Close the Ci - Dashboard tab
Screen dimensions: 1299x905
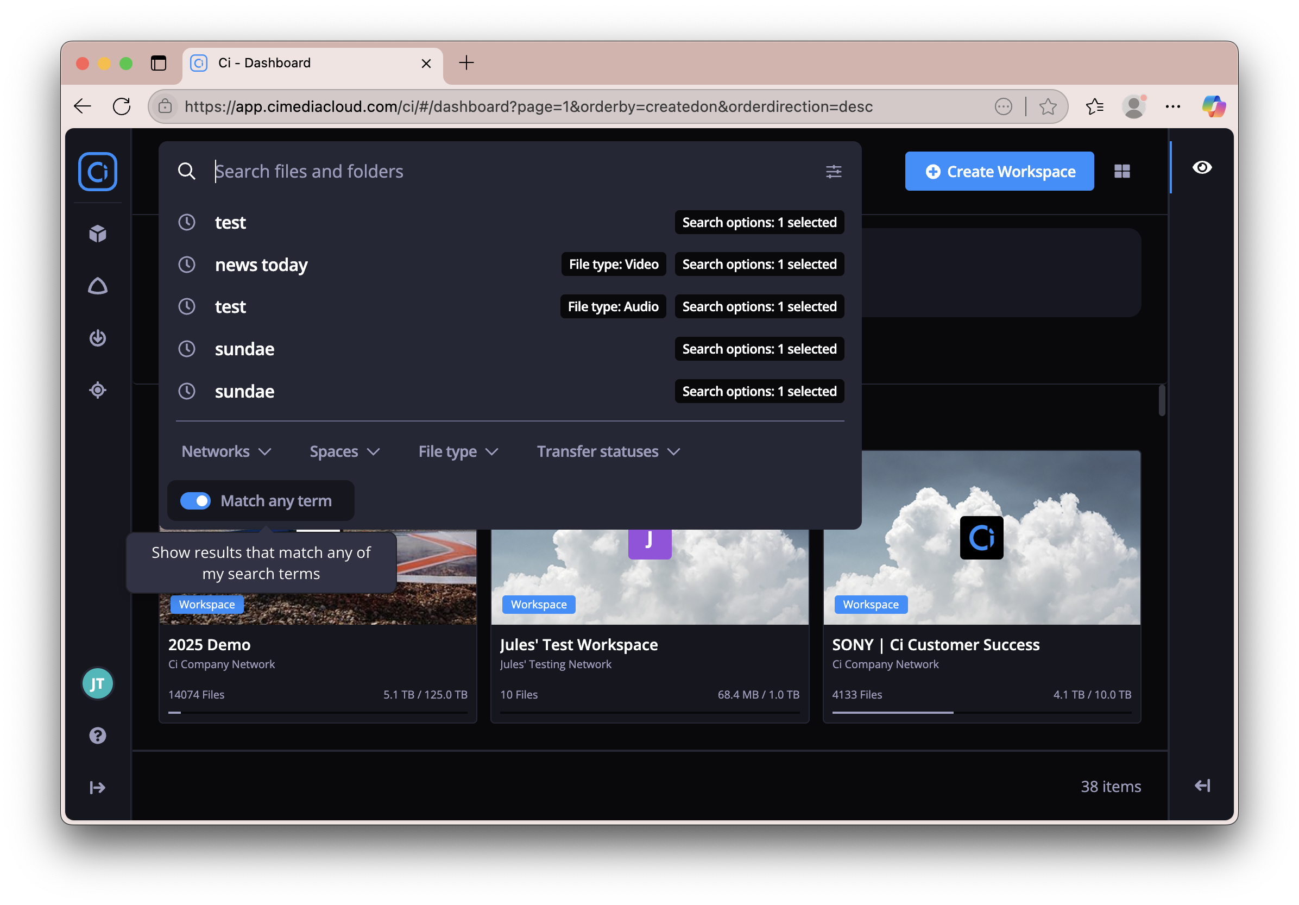pos(426,64)
